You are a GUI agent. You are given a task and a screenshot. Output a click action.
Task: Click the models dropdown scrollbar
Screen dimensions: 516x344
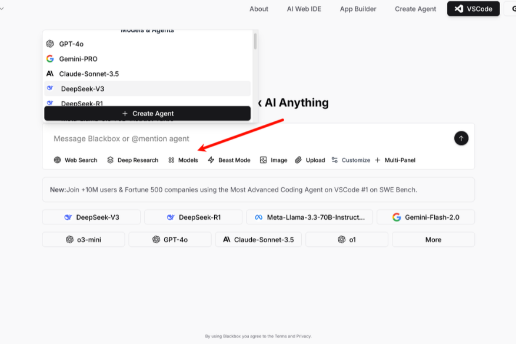(x=255, y=41)
